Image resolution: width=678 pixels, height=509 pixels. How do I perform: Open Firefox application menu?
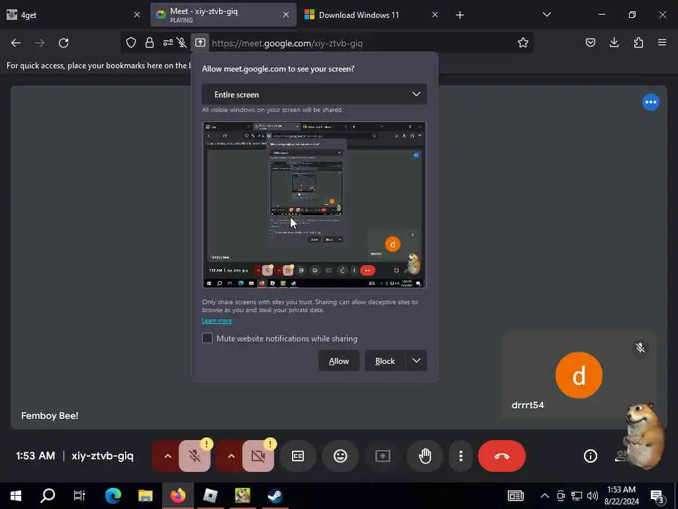click(x=662, y=42)
